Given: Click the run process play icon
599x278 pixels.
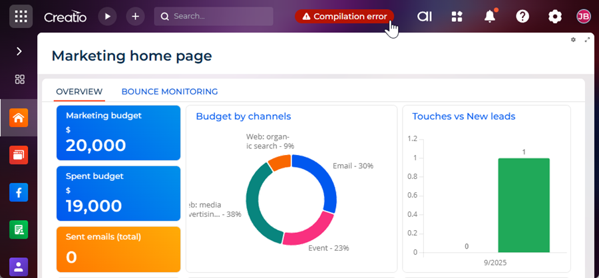Looking at the screenshot, I should coord(107,17).
